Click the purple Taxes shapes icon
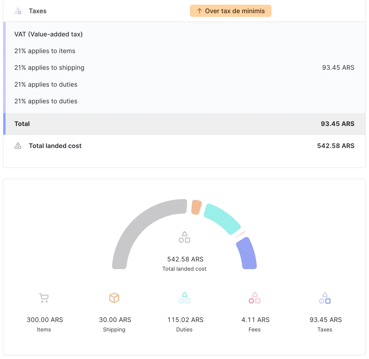Screen dimensions: 369x359 point(325,298)
